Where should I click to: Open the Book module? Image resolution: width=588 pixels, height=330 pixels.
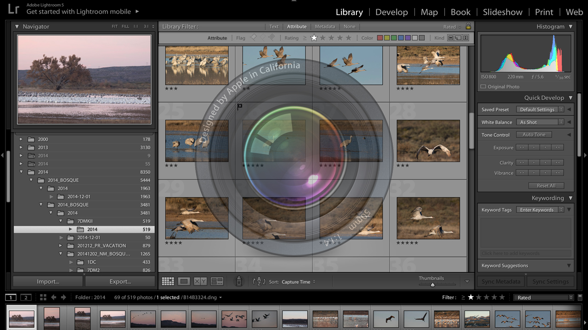click(x=460, y=12)
